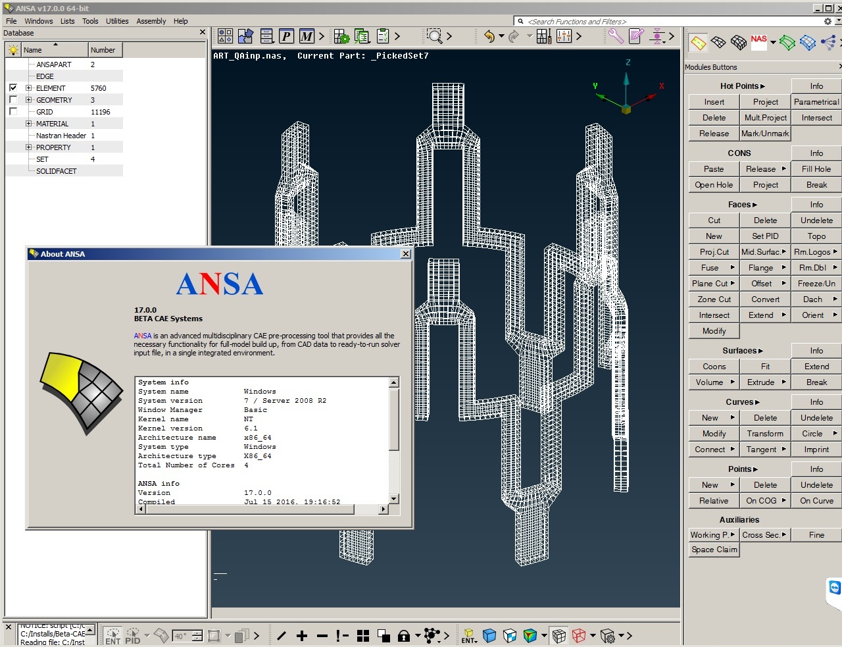Click the equalizer sliders icon in the toolbar
Viewport: 842px width, 647px height.
[564, 36]
